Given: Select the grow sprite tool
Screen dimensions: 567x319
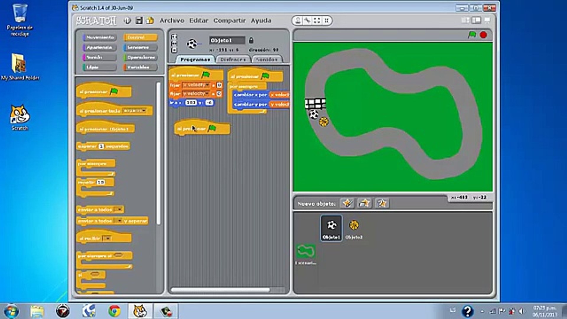Looking at the screenshot, I should click(x=317, y=20).
